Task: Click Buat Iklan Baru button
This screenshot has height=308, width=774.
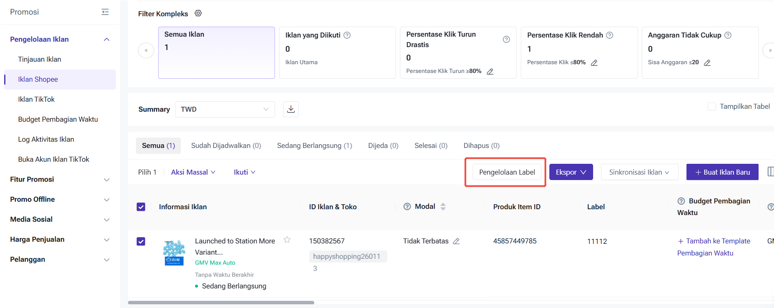Action: coord(722,172)
